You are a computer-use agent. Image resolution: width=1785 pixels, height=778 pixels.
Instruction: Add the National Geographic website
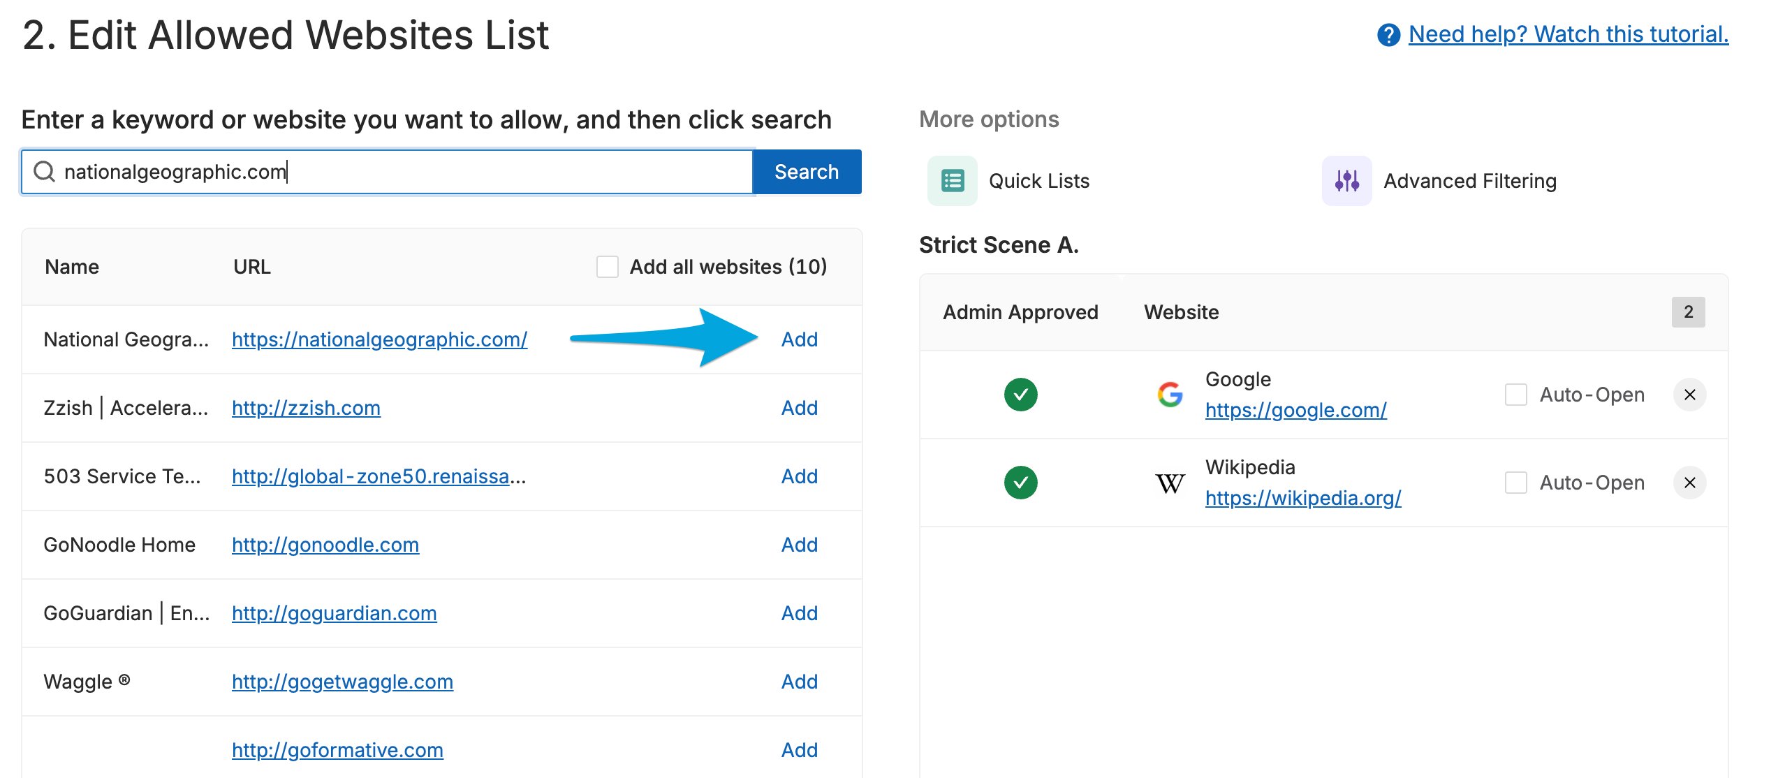pos(799,339)
